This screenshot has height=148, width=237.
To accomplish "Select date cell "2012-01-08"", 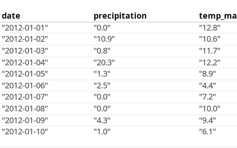I will (x=25, y=108).
